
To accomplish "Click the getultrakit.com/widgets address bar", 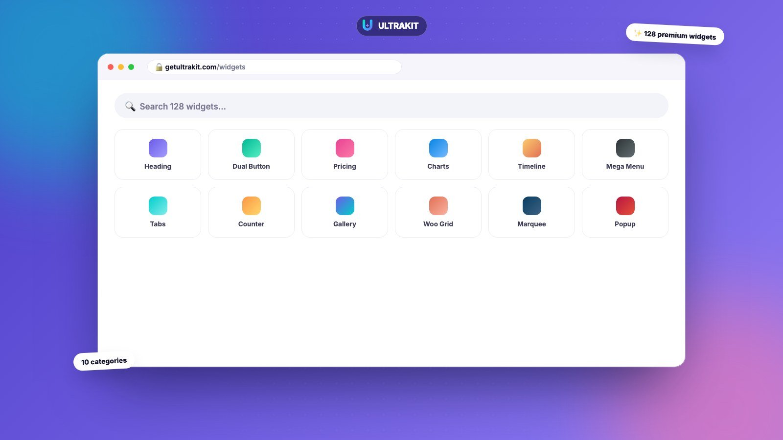I will [x=275, y=67].
